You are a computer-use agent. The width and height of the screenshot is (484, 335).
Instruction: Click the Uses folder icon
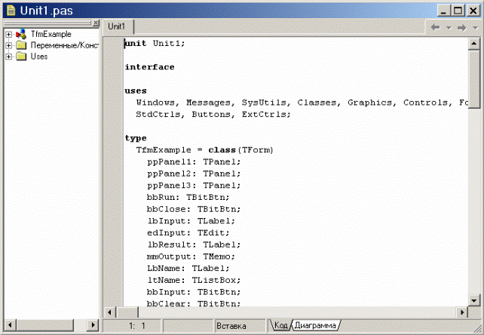[21, 57]
